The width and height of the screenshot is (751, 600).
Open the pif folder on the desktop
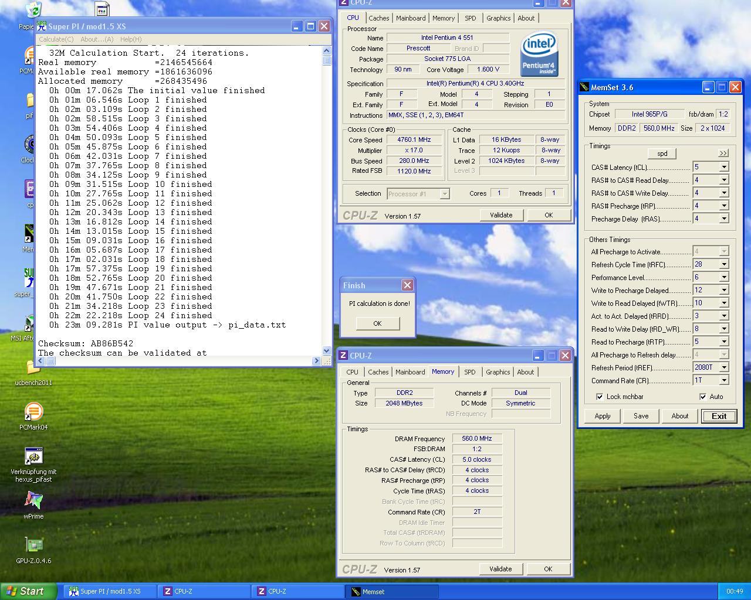click(29, 101)
